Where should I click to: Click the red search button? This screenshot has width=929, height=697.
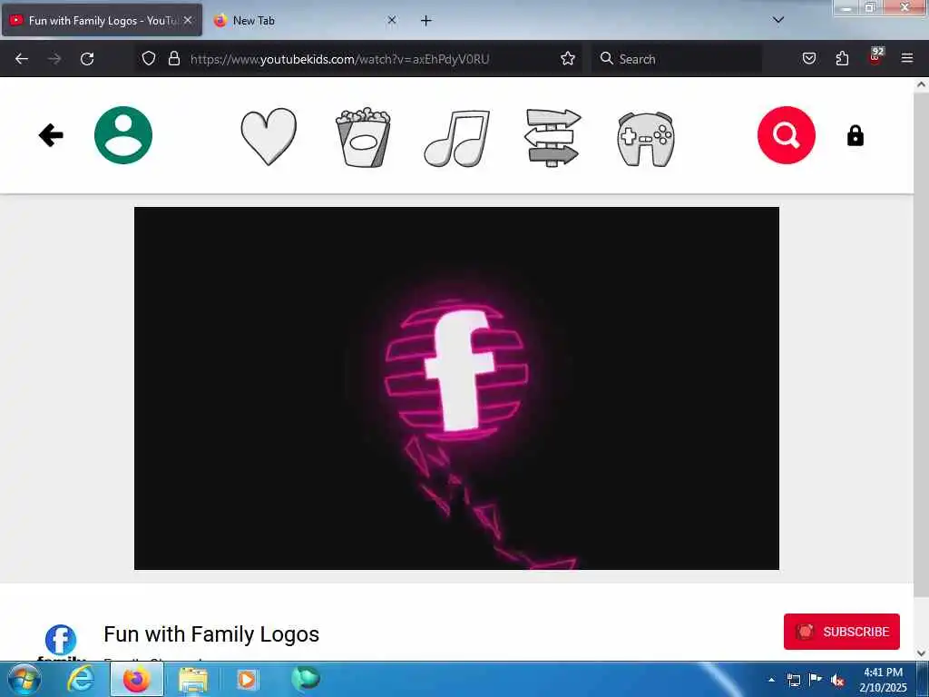787,135
